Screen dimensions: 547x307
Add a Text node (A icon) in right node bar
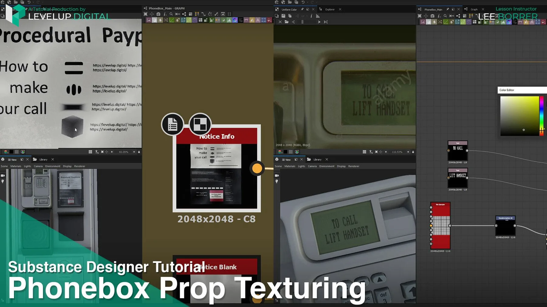point(532,22)
